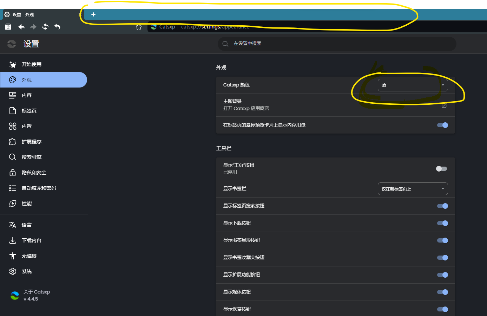Toggle 显示扩展功能按钮 switch
The height and width of the screenshot is (316, 487).
coord(442,275)
